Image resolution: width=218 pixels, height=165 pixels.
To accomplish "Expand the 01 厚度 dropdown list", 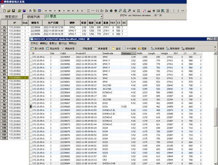I will [x=102, y=16].
